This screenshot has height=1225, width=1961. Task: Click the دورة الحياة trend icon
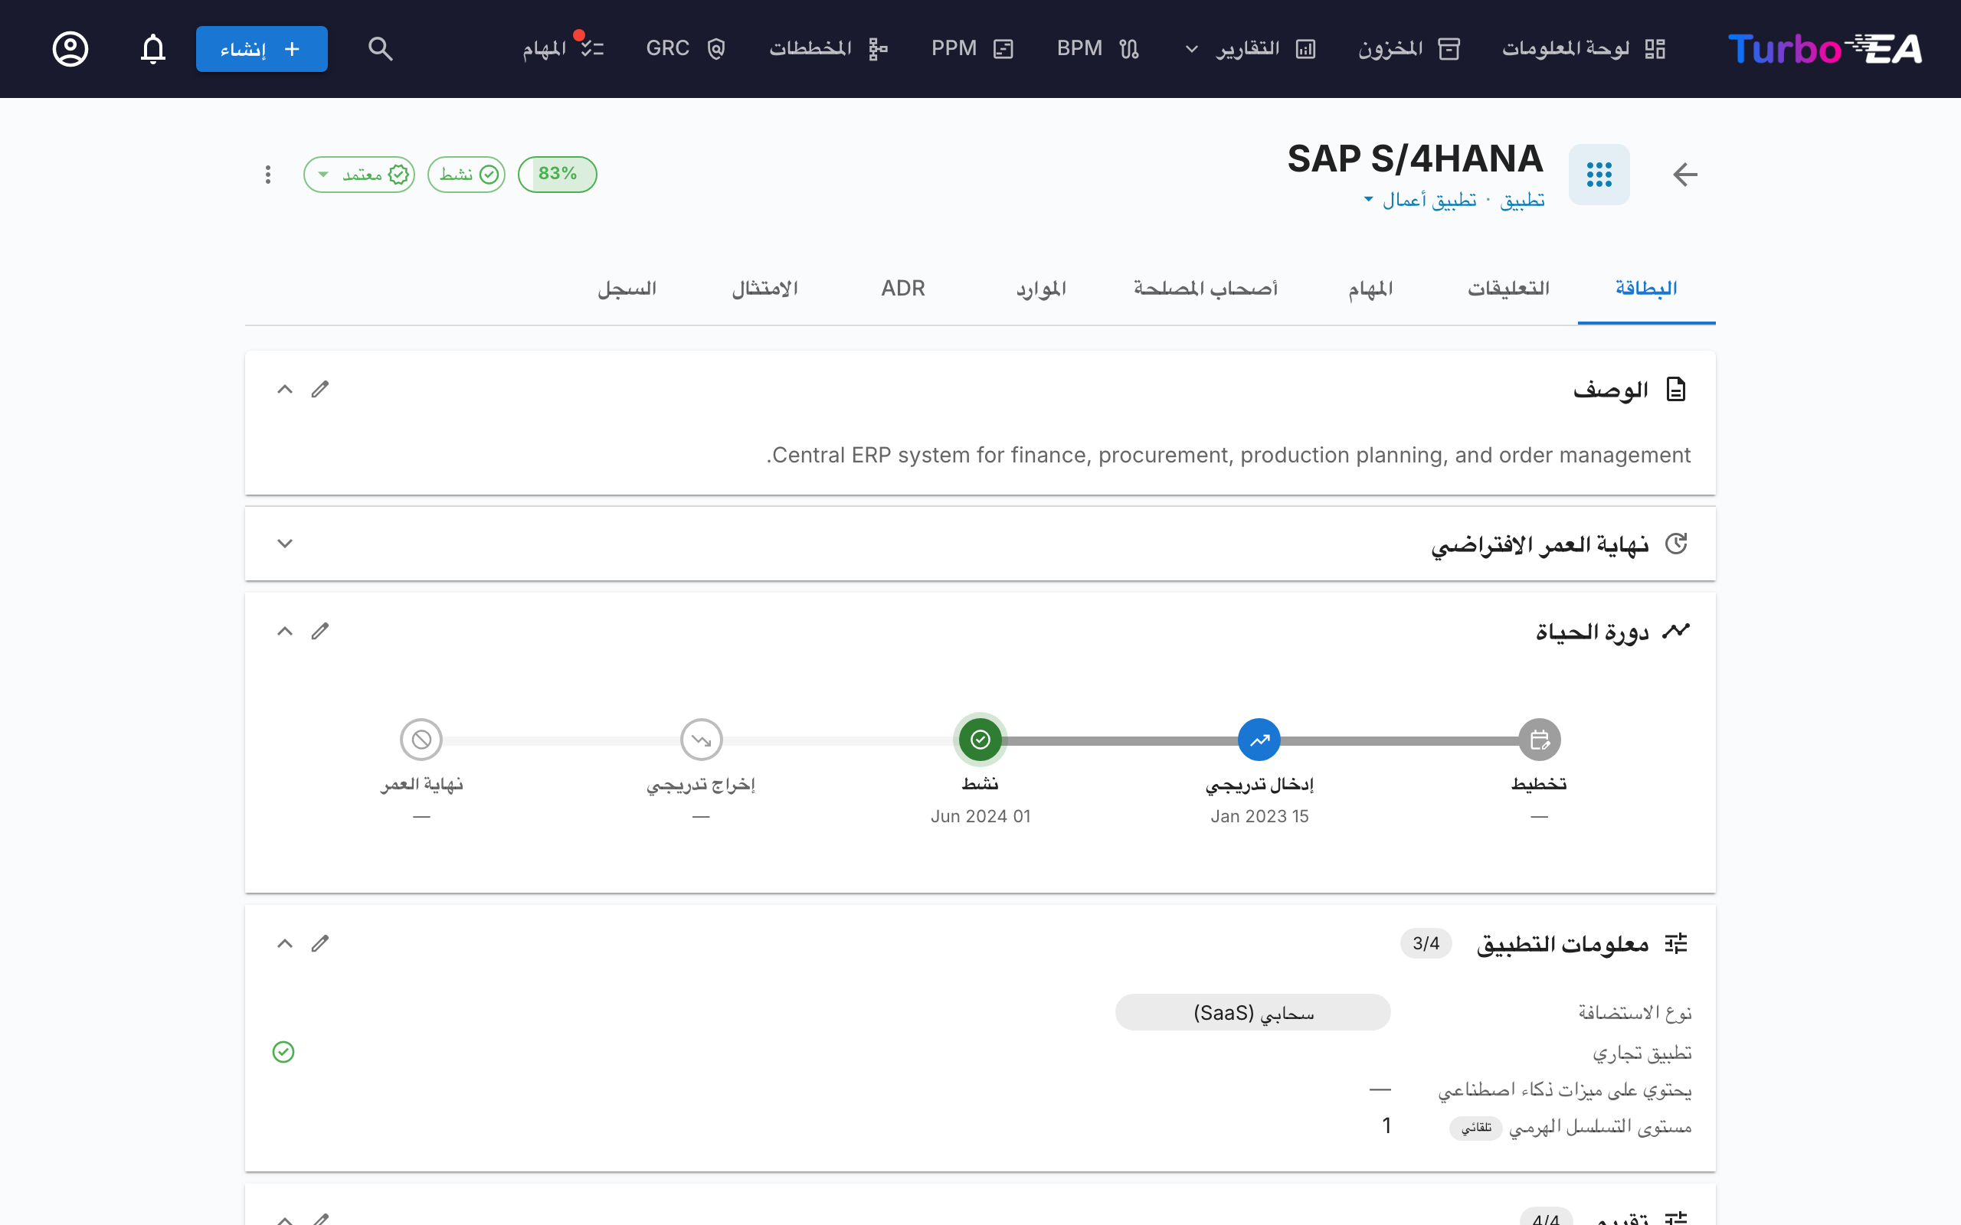(x=1676, y=631)
